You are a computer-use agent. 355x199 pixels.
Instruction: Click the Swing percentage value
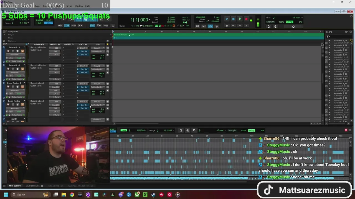301,22
